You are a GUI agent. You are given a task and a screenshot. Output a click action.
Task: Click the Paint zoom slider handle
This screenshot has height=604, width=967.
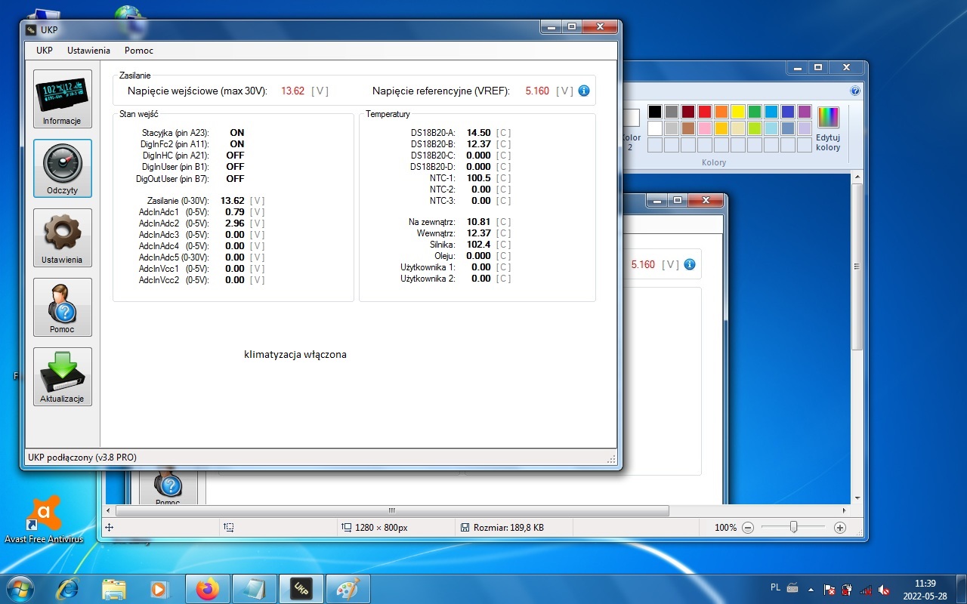[x=793, y=527]
